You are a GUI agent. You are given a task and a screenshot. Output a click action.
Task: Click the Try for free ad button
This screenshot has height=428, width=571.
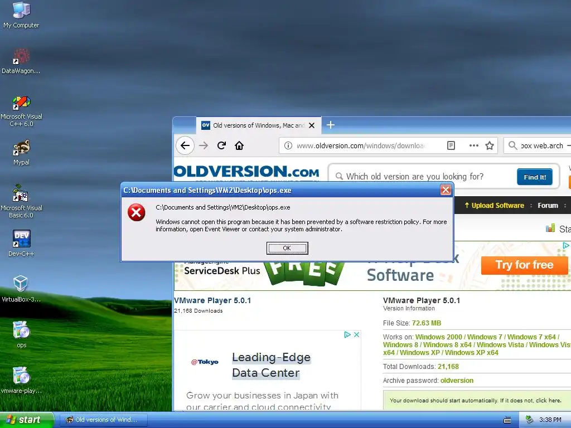pyautogui.click(x=524, y=265)
